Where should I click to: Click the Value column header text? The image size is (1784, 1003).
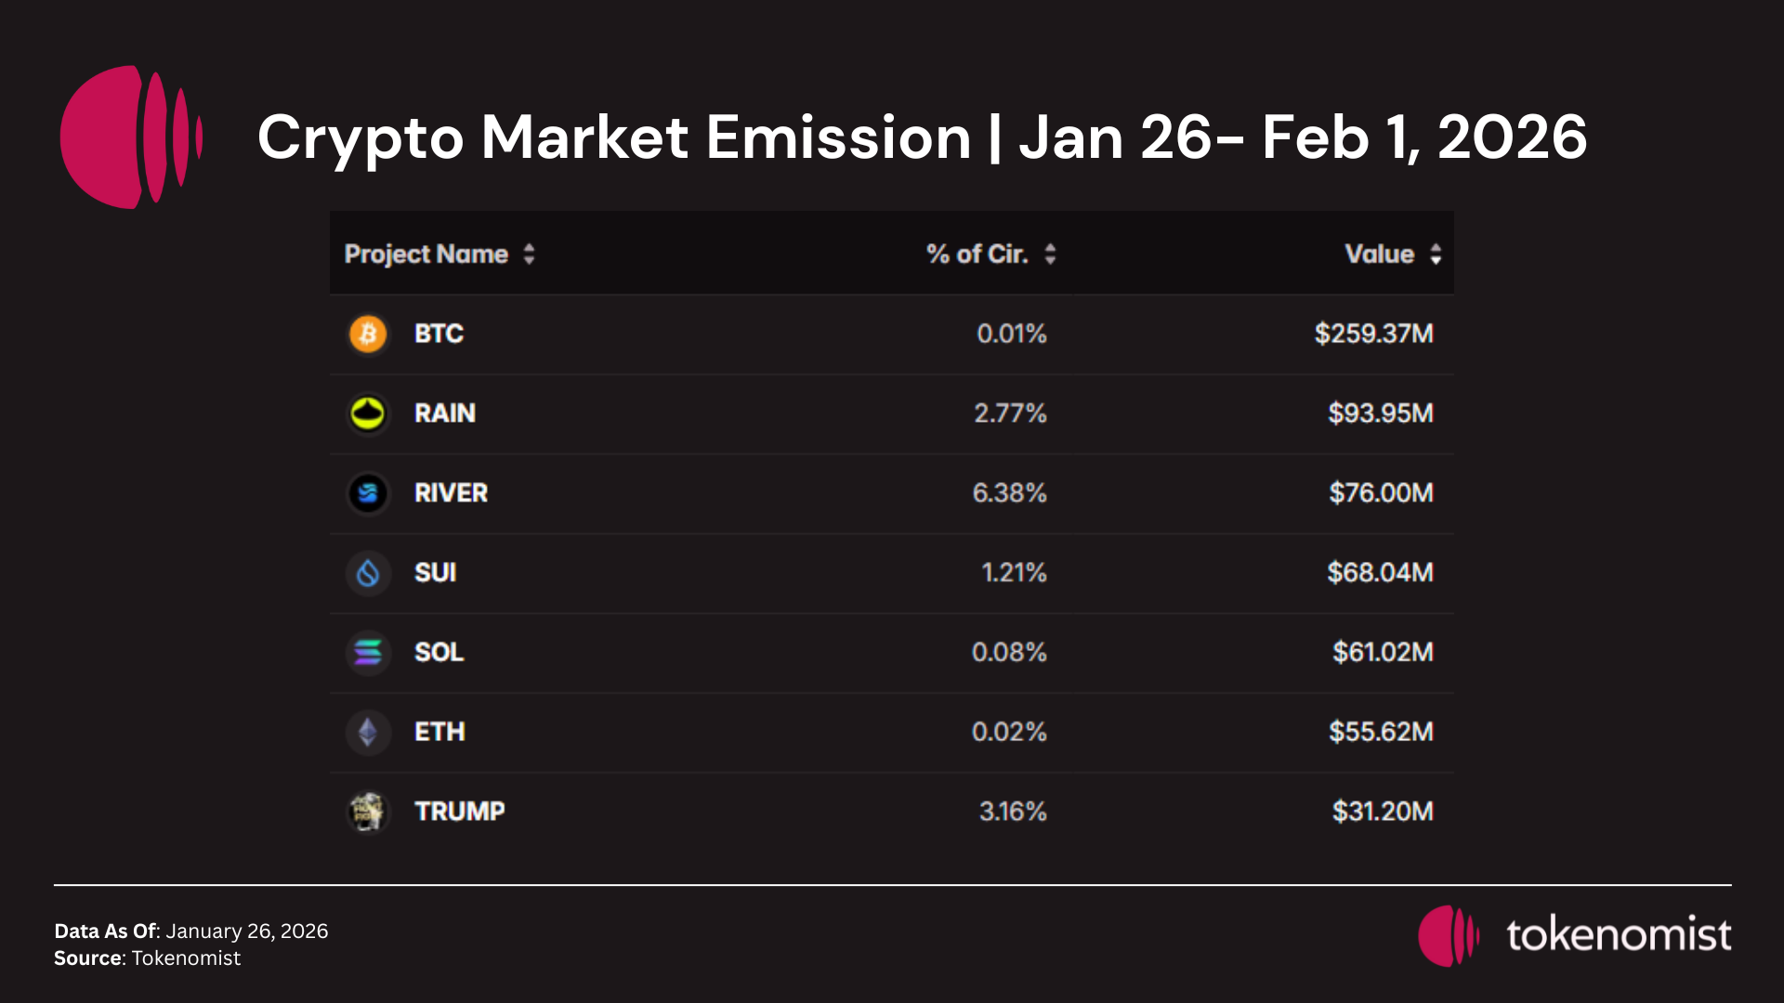pyautogui.click(x=1379, y=254)
